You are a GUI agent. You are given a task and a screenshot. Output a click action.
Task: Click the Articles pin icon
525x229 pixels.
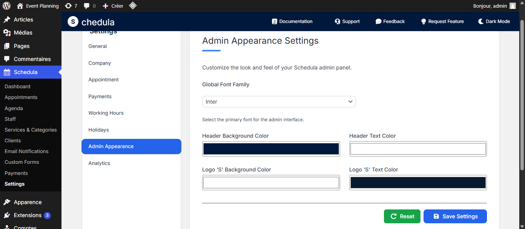(x=7, y=20)
